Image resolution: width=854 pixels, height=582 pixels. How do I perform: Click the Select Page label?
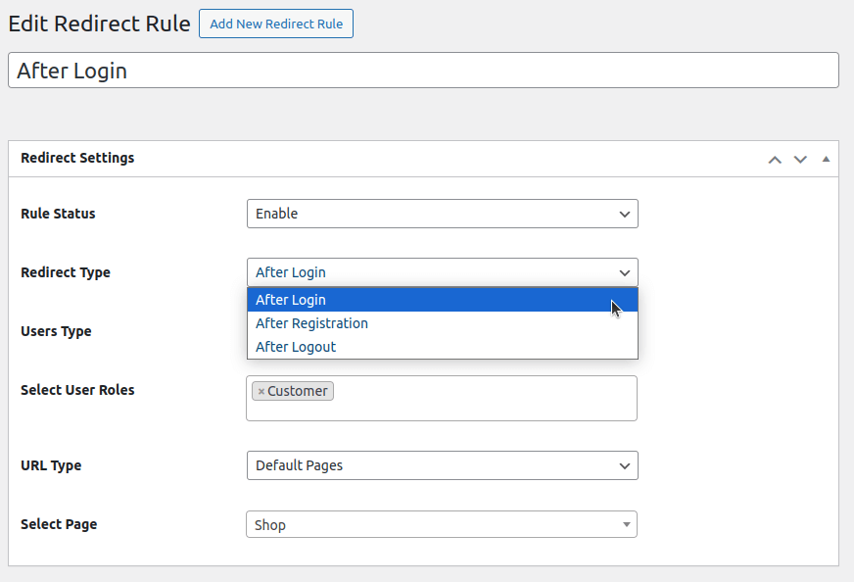59,524
